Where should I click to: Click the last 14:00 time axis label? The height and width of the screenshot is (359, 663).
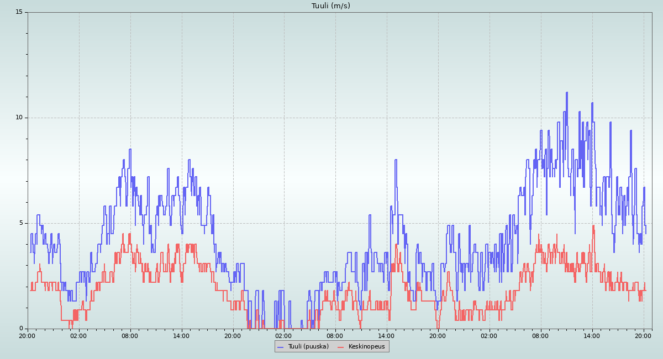point(592,335)
